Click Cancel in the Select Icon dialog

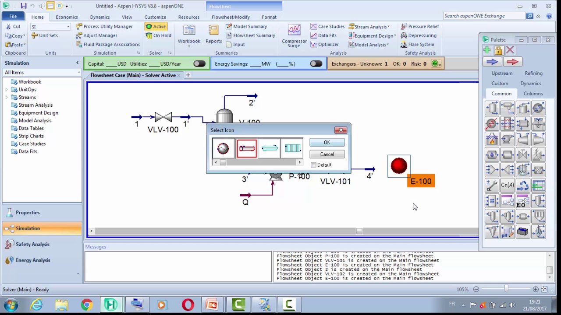click(327, 154)
